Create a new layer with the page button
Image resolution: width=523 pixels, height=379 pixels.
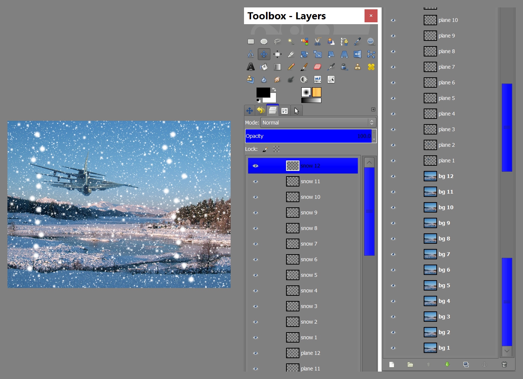pos(392,365)
